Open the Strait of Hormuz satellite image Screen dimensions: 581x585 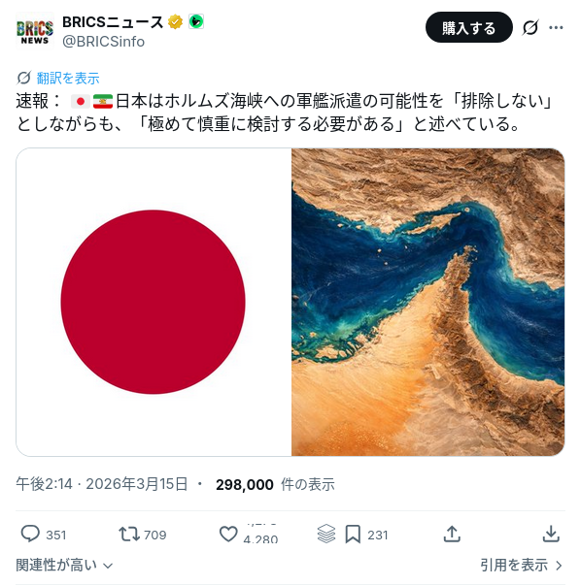[x=427, y=302]
